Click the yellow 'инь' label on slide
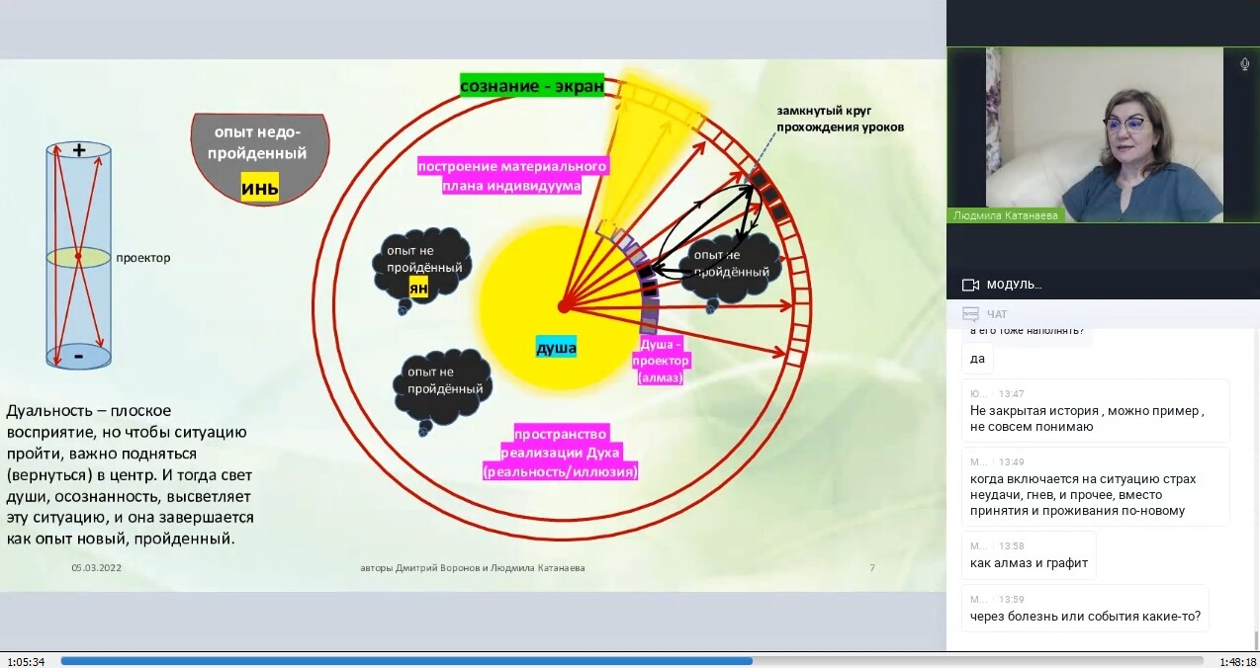This screenshot has height=668, width=1260. pyautogui.click(x=259, y=187)
